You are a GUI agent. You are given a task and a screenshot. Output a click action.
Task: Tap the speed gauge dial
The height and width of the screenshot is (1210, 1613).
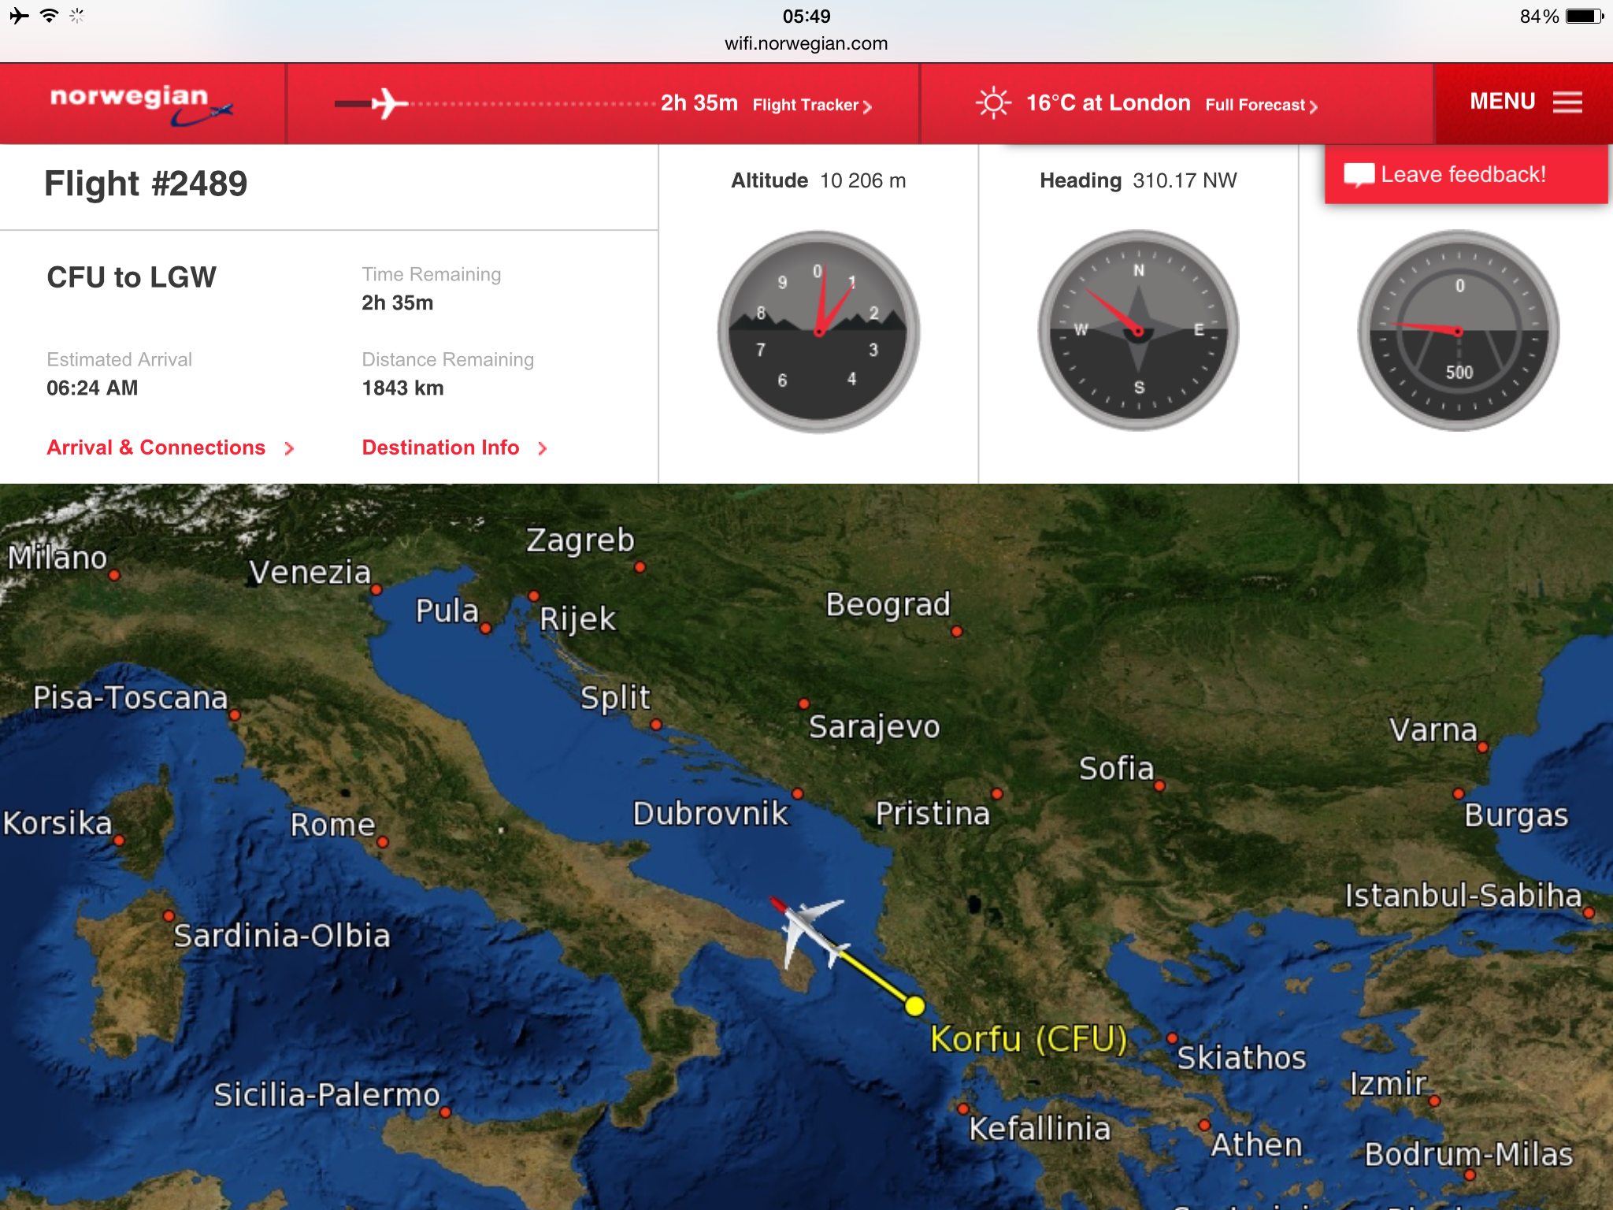1458,331
